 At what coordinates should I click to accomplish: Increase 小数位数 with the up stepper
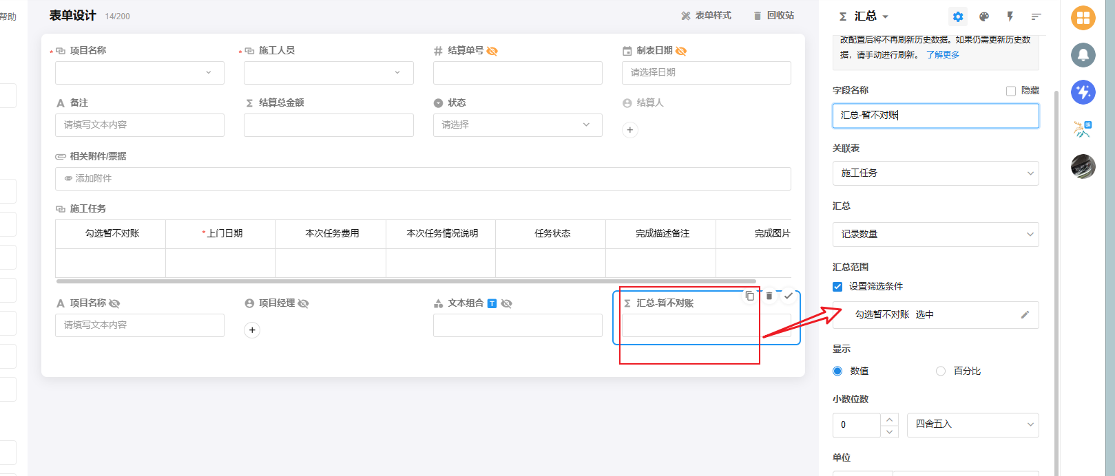pos(889,419)
